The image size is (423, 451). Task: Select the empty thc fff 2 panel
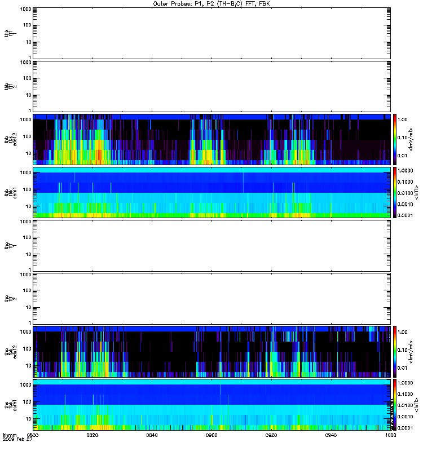click(x=211, y=299)
